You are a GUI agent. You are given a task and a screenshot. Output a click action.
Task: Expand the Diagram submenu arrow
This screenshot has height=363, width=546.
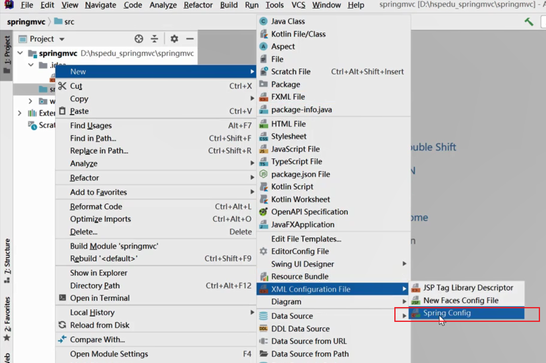coord(404,302)
